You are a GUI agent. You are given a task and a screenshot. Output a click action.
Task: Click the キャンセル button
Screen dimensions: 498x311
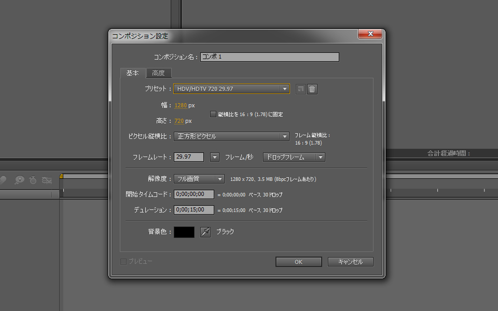click(x=350, y=262)
